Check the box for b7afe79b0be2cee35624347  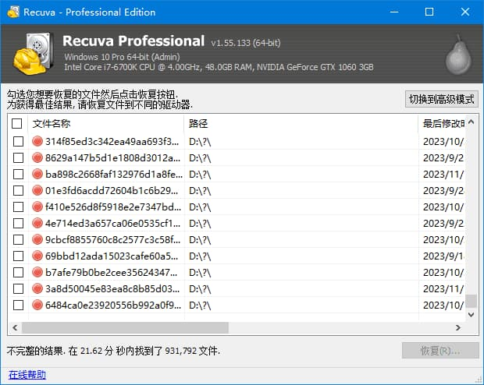18,273
